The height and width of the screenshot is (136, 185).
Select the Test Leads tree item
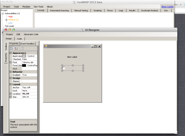click(9, 26)
